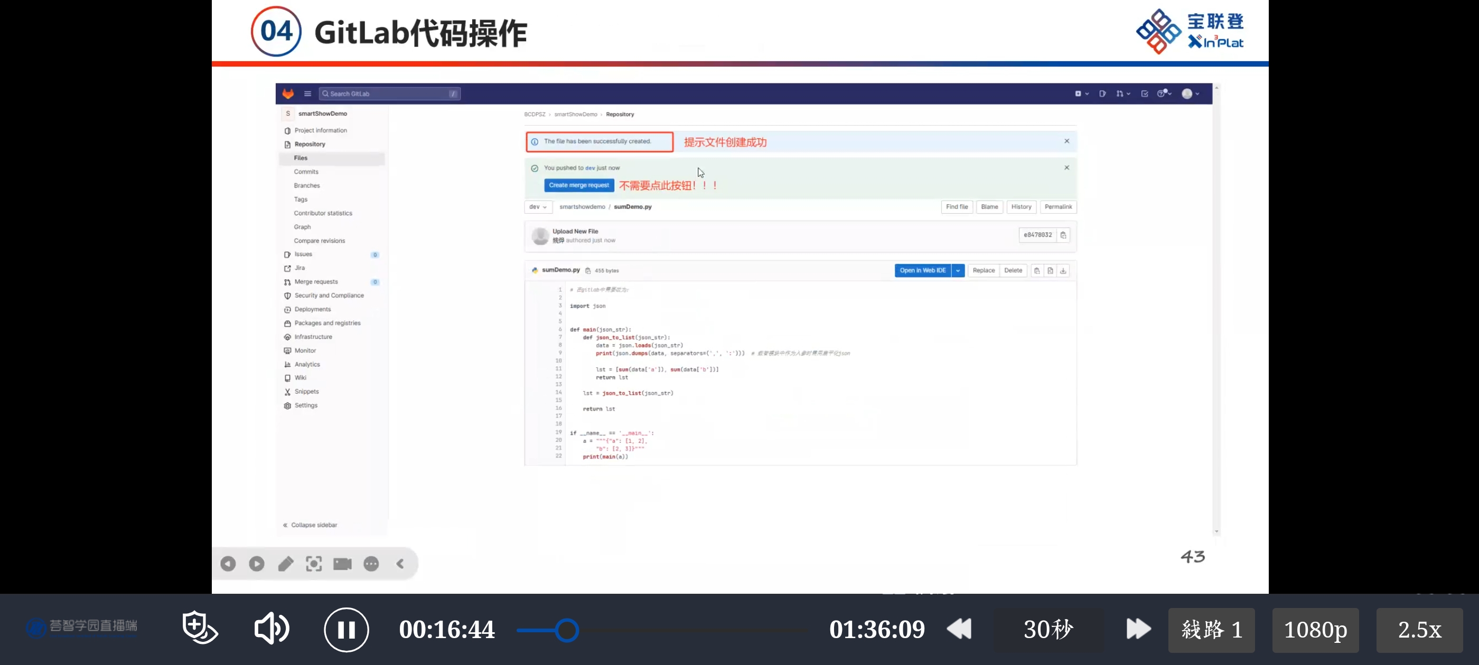Open the 1080p quality selector
This screenshot has width=1479, height=665.
tap(1315, 630)
